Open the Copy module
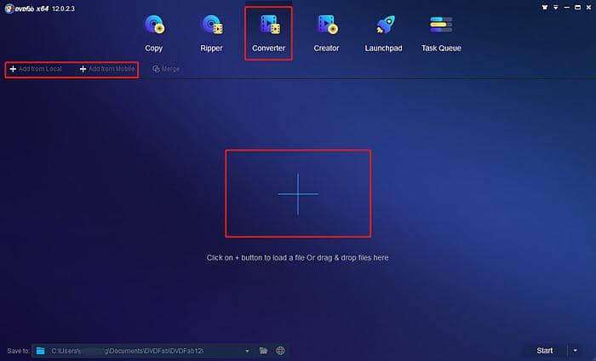 154,33
